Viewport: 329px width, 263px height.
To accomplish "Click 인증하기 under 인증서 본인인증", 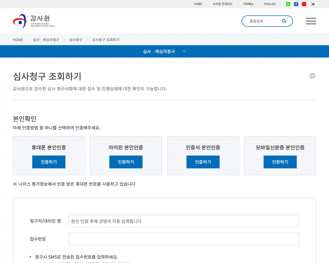I will coord(203,162).
